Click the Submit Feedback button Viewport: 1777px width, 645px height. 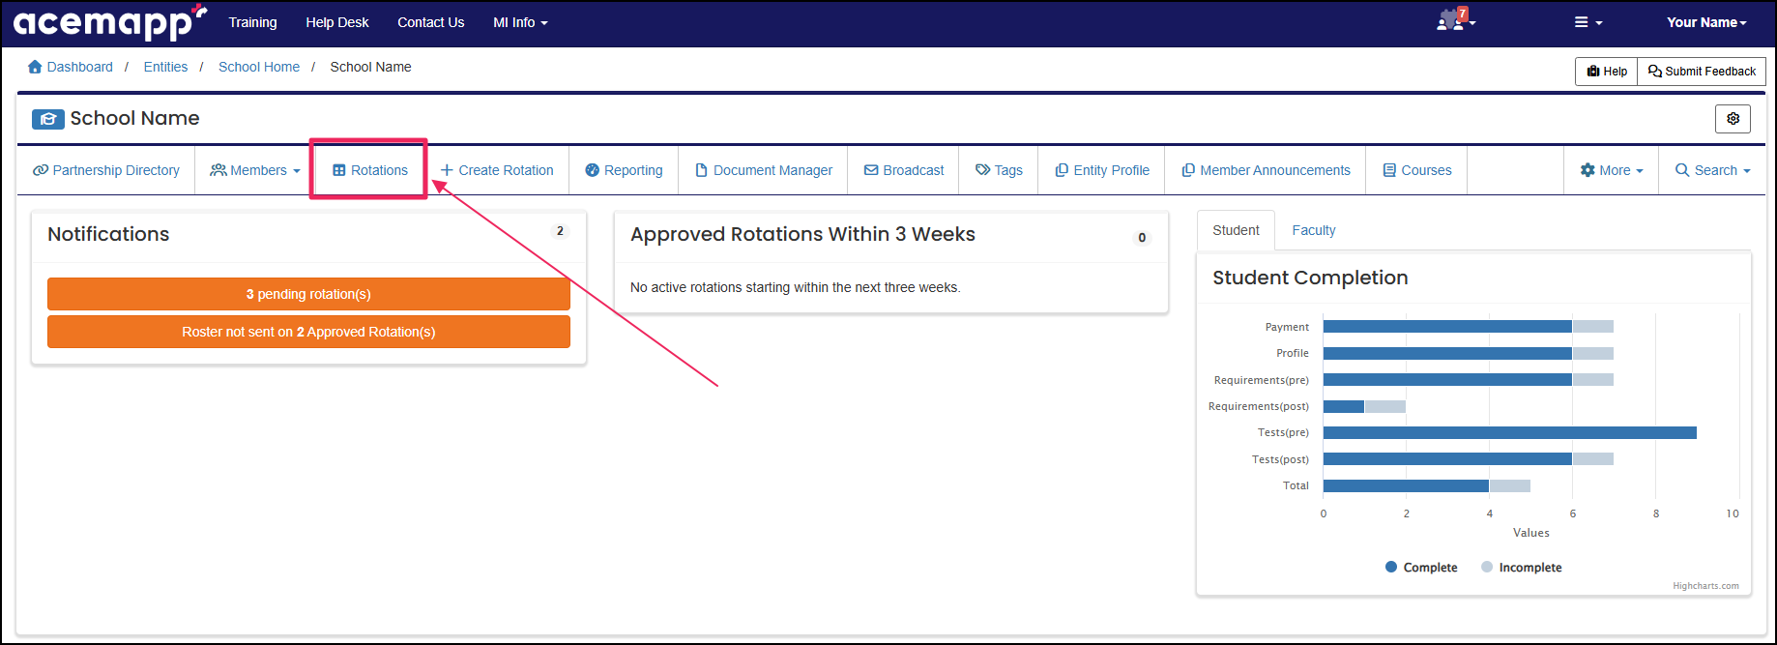coord(1702,72)
